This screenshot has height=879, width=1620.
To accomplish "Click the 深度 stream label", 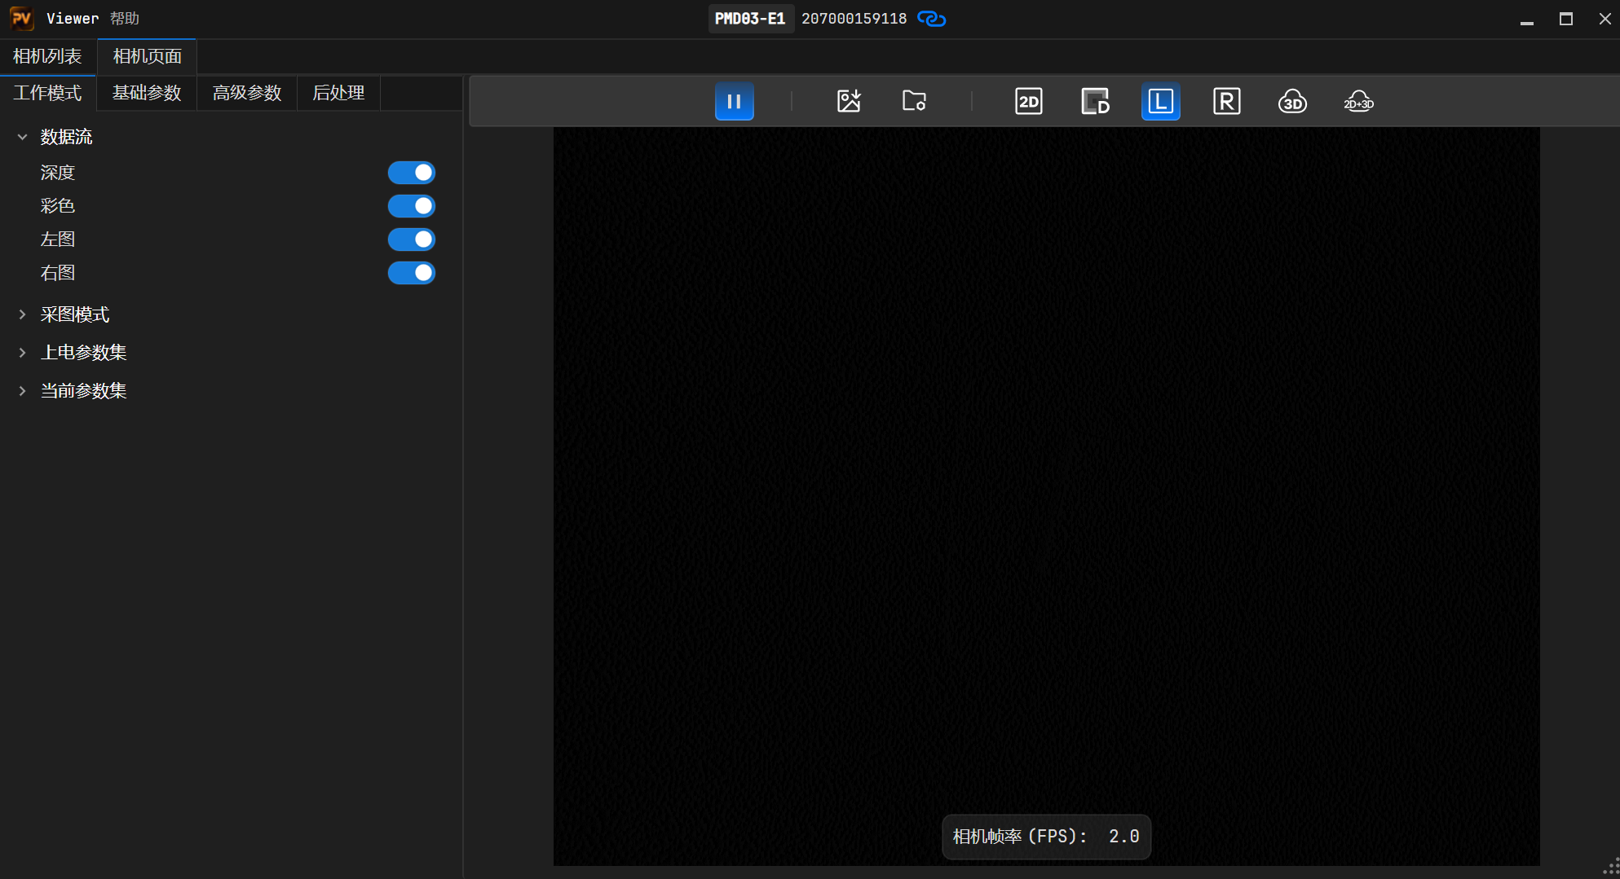I will [58, 173].
